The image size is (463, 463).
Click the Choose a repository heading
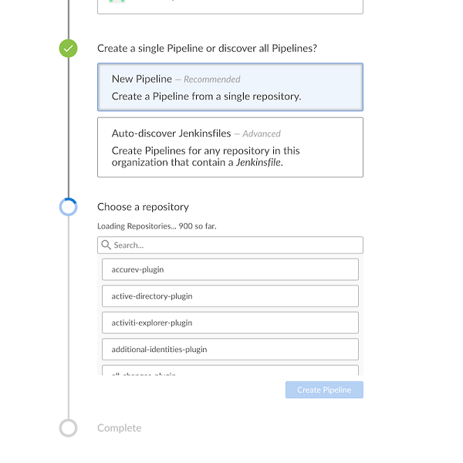(x=143, y=207)
